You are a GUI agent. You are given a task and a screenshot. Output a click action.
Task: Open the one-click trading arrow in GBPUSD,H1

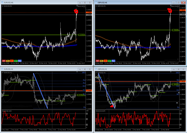tap(96, 72)
